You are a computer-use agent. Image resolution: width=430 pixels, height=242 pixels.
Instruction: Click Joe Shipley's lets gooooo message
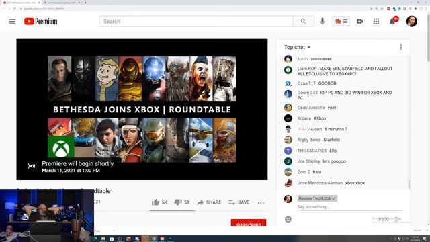334,161
